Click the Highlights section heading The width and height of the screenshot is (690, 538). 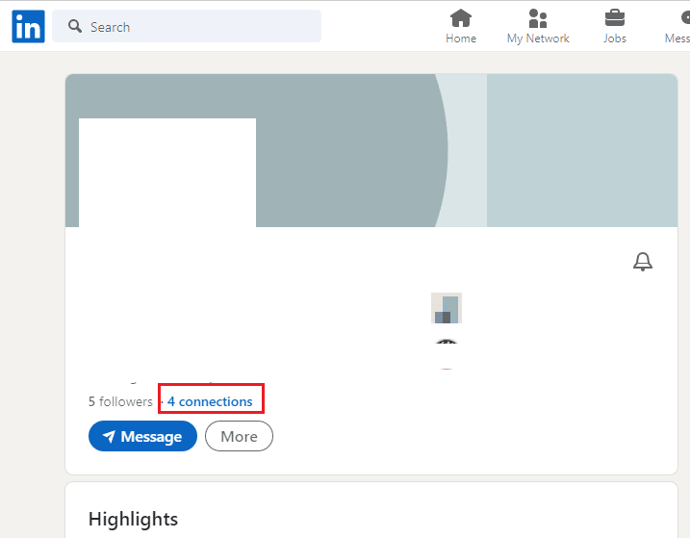click(x=133, y=519)
